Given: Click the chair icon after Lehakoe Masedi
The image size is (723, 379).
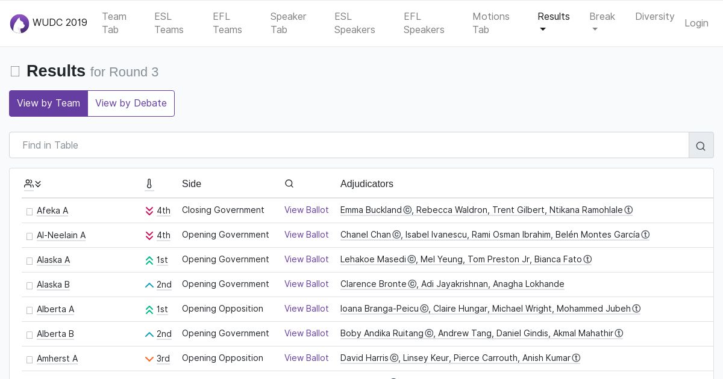Looking at the screenshot, I should (x=412, y=259).
